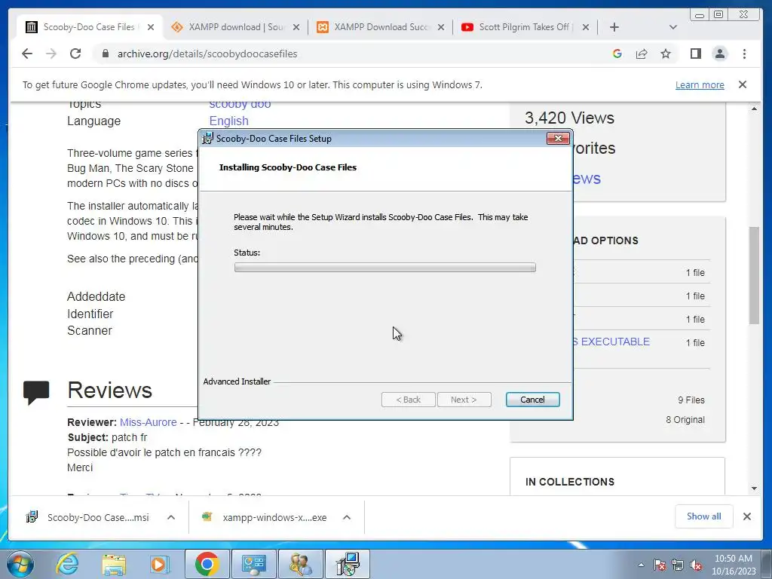Expand Scooby-Doo Case msi download options

click(x=171, y=517)
